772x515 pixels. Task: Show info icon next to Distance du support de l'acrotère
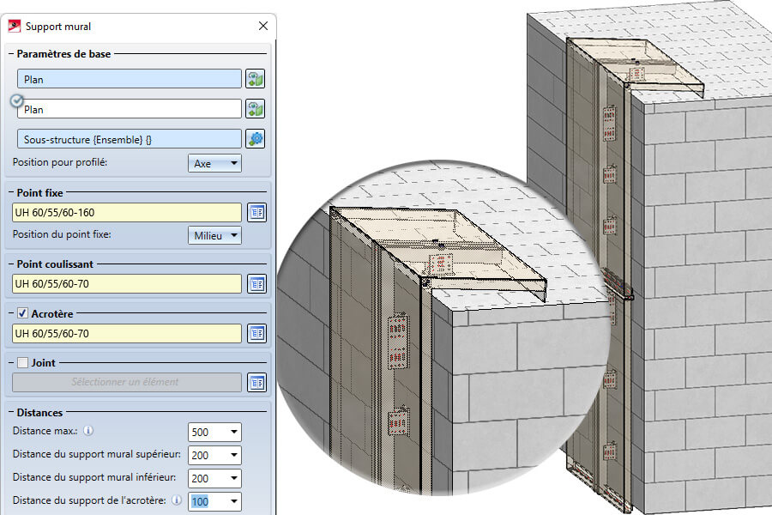tap(177, 500)
